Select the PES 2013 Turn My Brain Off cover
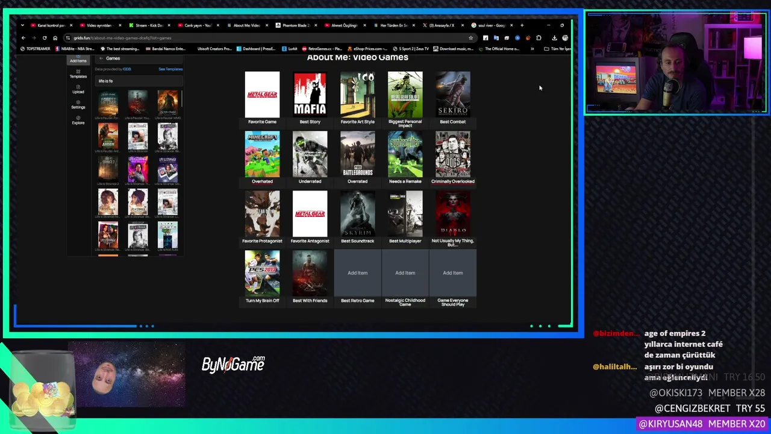Image resolution: width=771 pixels, height=434 pixels. (262, 273)
